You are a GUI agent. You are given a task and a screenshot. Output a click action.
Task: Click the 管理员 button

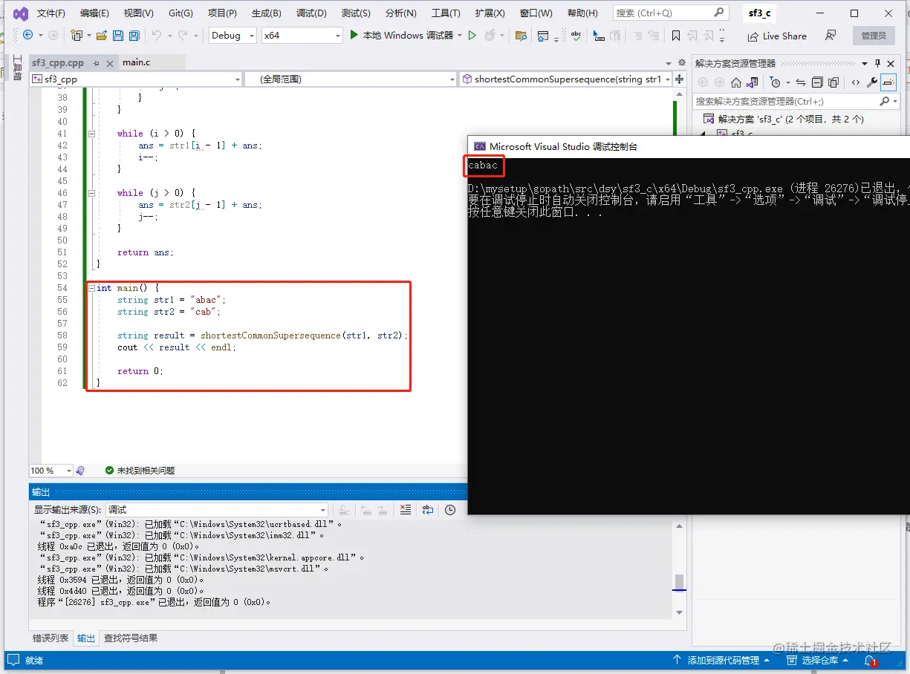point(874,36)
